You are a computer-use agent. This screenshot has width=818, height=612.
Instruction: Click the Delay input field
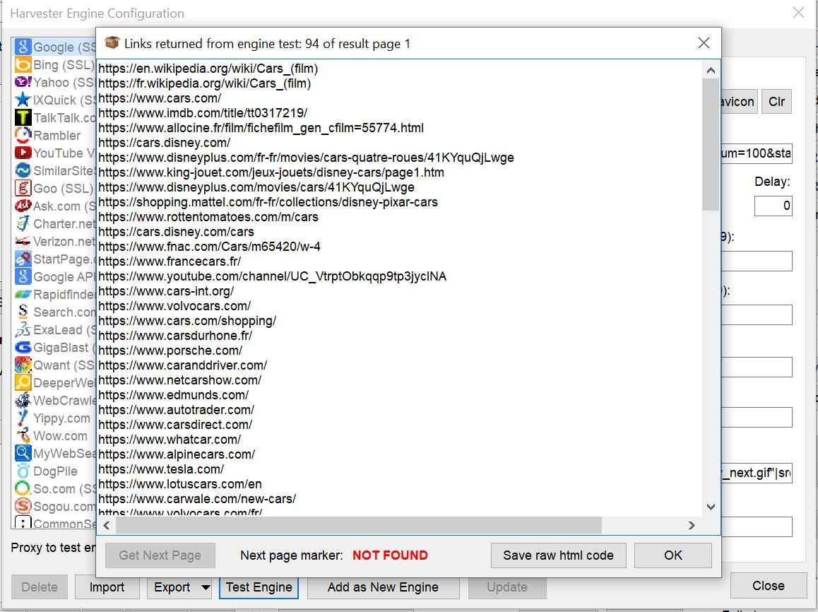(773, 206)
